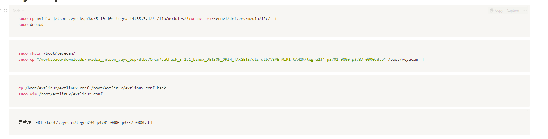Click the 'cp' keyword of the backup command

[x=21, y=88]
